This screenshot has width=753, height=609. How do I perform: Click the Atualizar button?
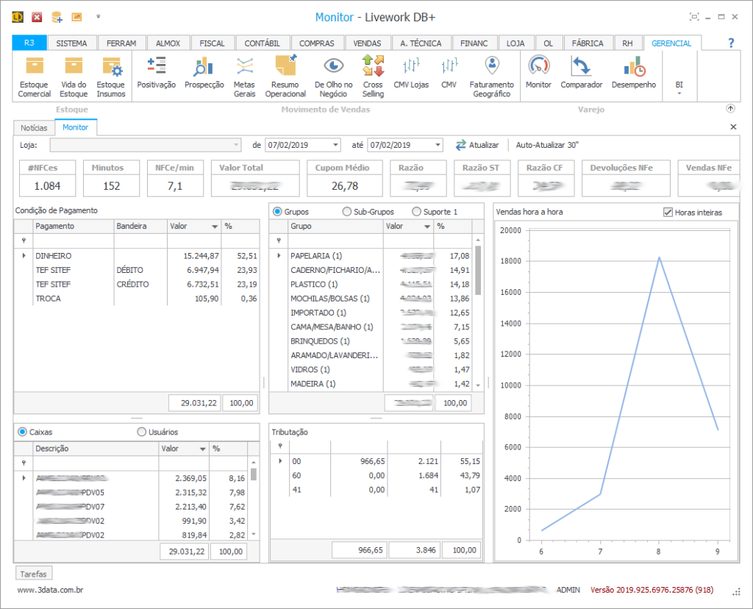(477, 145)
